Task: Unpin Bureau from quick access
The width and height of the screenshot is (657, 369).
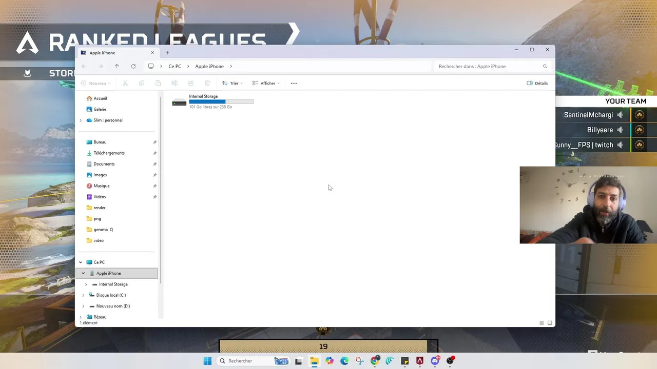Action: click(154, 142)
